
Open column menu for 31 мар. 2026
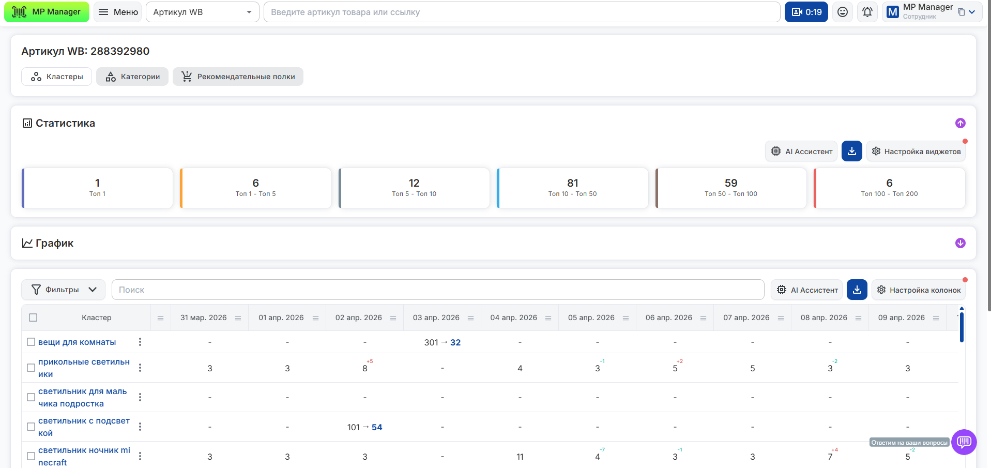tap(238, 318)
